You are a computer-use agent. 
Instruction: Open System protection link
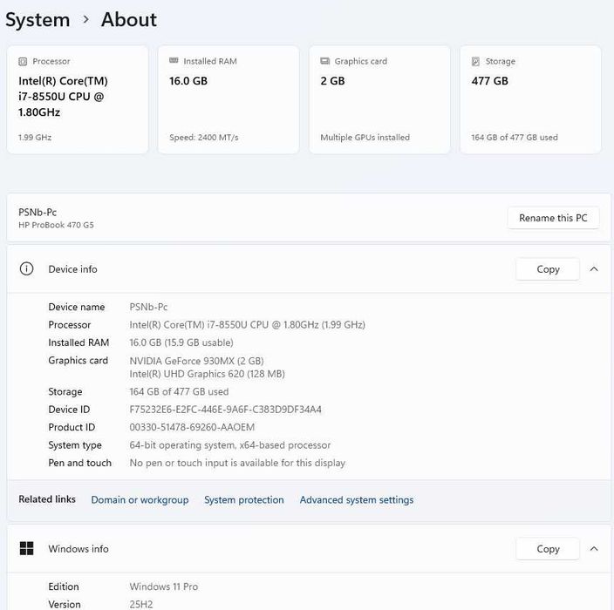[x=244, y=499]
